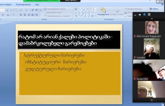Screen dimensions: 165x106
Task: Collapse Zoom video panel to a minimal bar
Action: point(135,15)
